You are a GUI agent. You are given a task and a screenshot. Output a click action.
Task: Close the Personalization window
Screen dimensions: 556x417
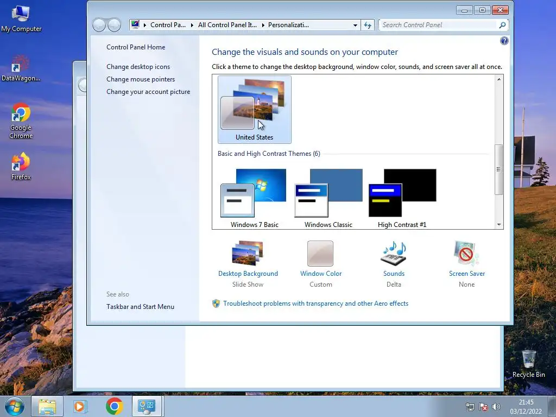click(x=500, y=10)
